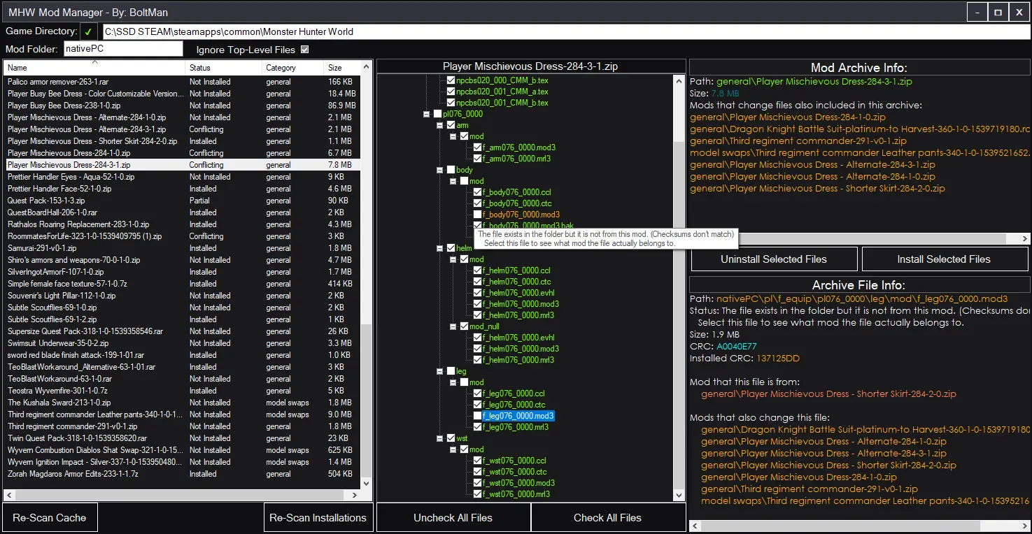Minimize the MHW Mod Manager window

(977, 12)
